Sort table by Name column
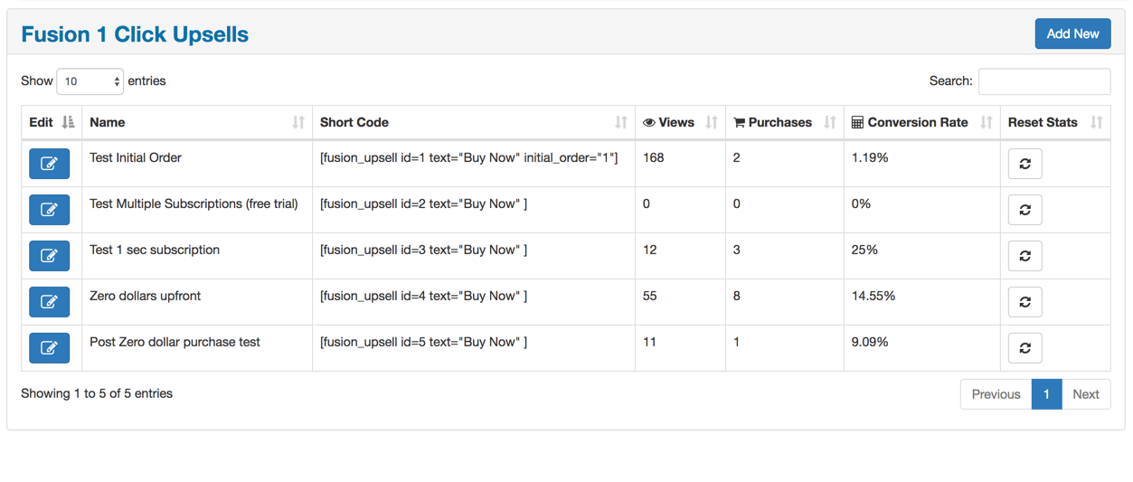 pyautogui.click(x=196, y=123)
